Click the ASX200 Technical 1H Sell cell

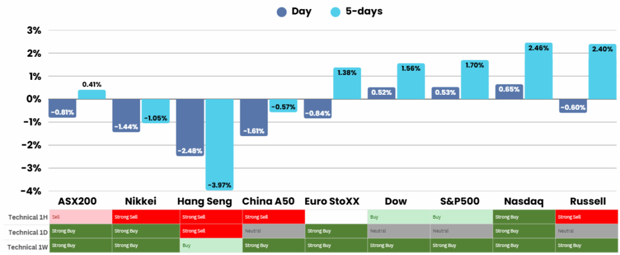tap(81, 216)
